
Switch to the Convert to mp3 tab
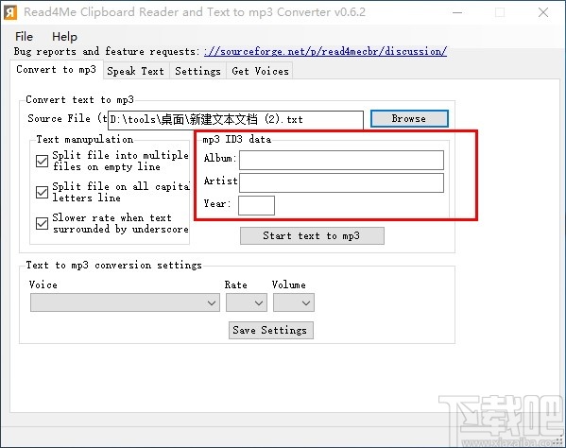click(x=57, y=70)
